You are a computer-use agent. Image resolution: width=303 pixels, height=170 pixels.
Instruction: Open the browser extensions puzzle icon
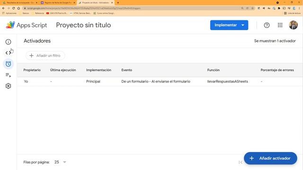pyautogui.click(x=279, y=8)
